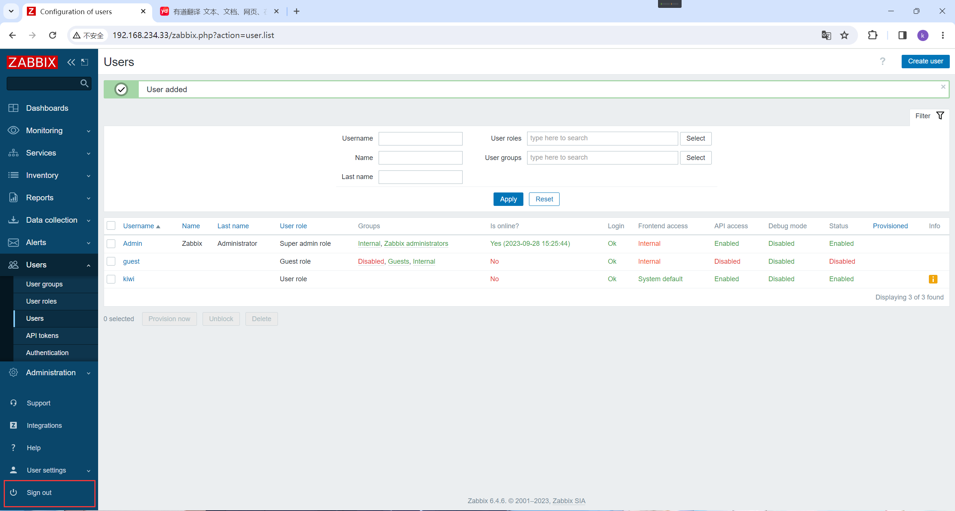Expand the User settings chevron
Screen dimensions: 955x511
click(x=88, y=471)
